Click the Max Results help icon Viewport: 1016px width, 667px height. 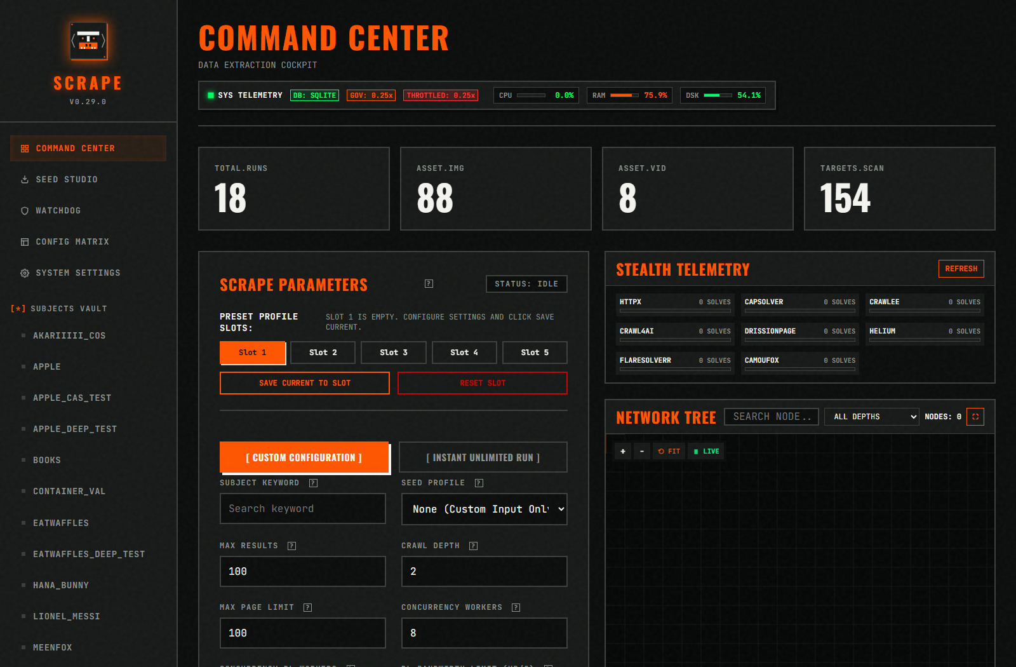tap(291, 546)
